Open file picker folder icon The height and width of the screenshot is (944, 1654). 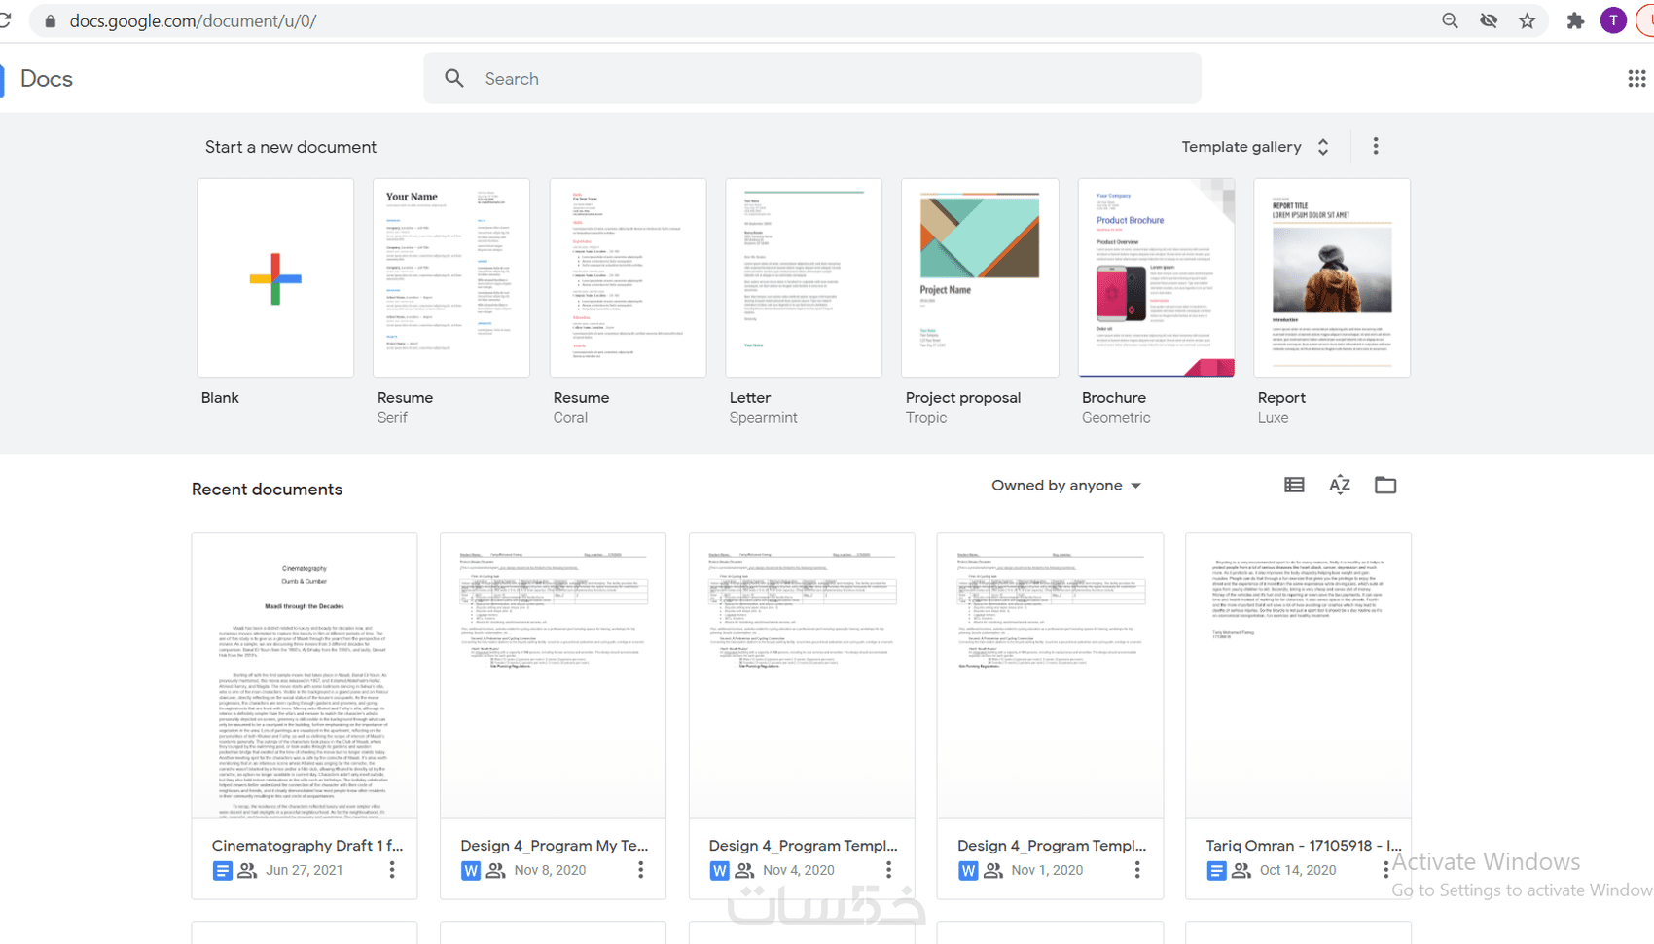1385,485
